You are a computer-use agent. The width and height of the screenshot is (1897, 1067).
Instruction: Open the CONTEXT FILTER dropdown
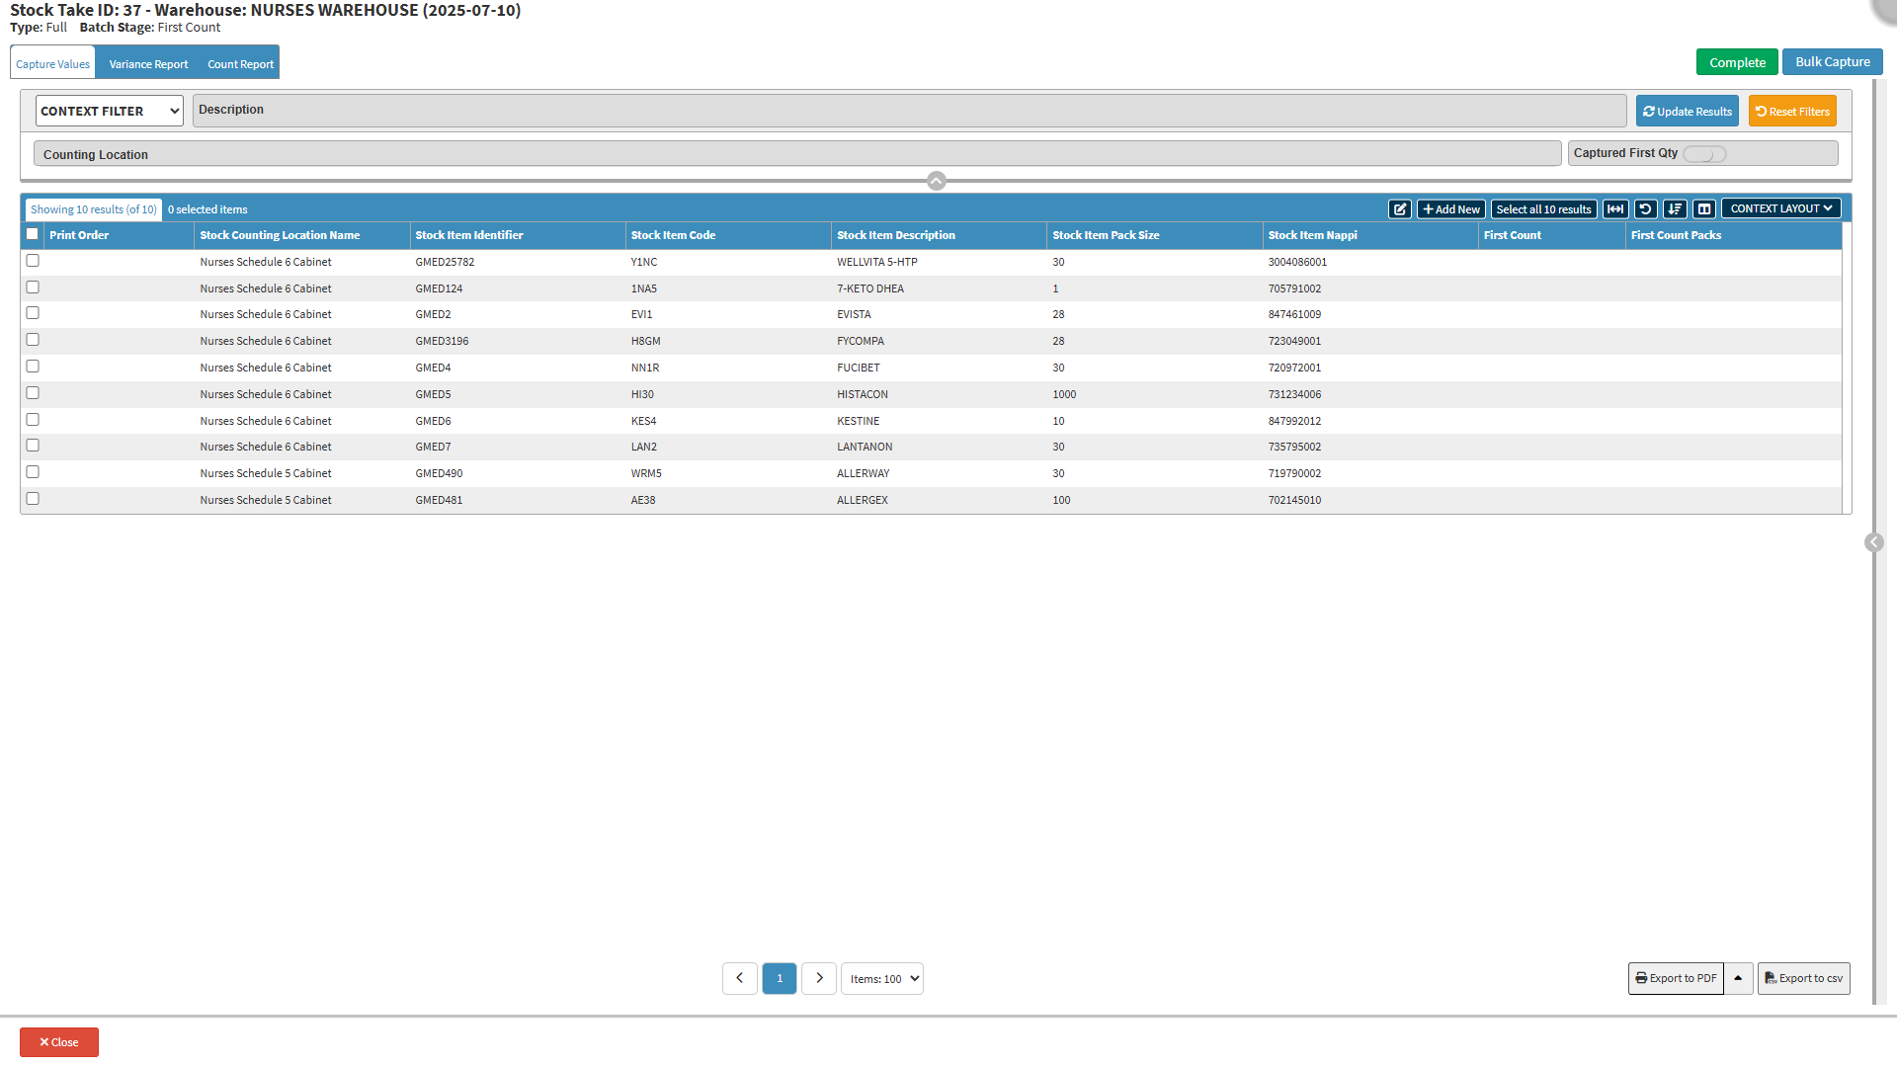[x=110, y=111]
